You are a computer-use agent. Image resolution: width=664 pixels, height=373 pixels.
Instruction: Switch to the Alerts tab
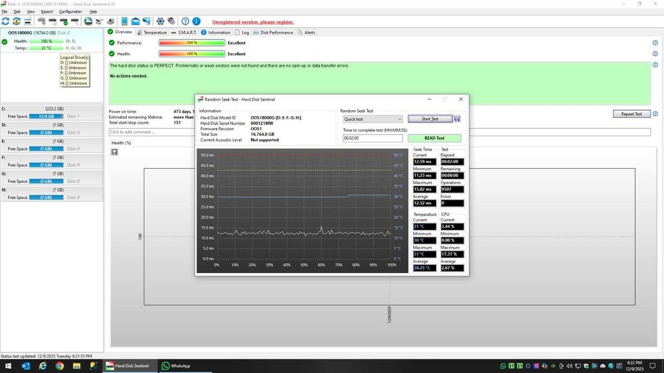[x=306, y=32]
